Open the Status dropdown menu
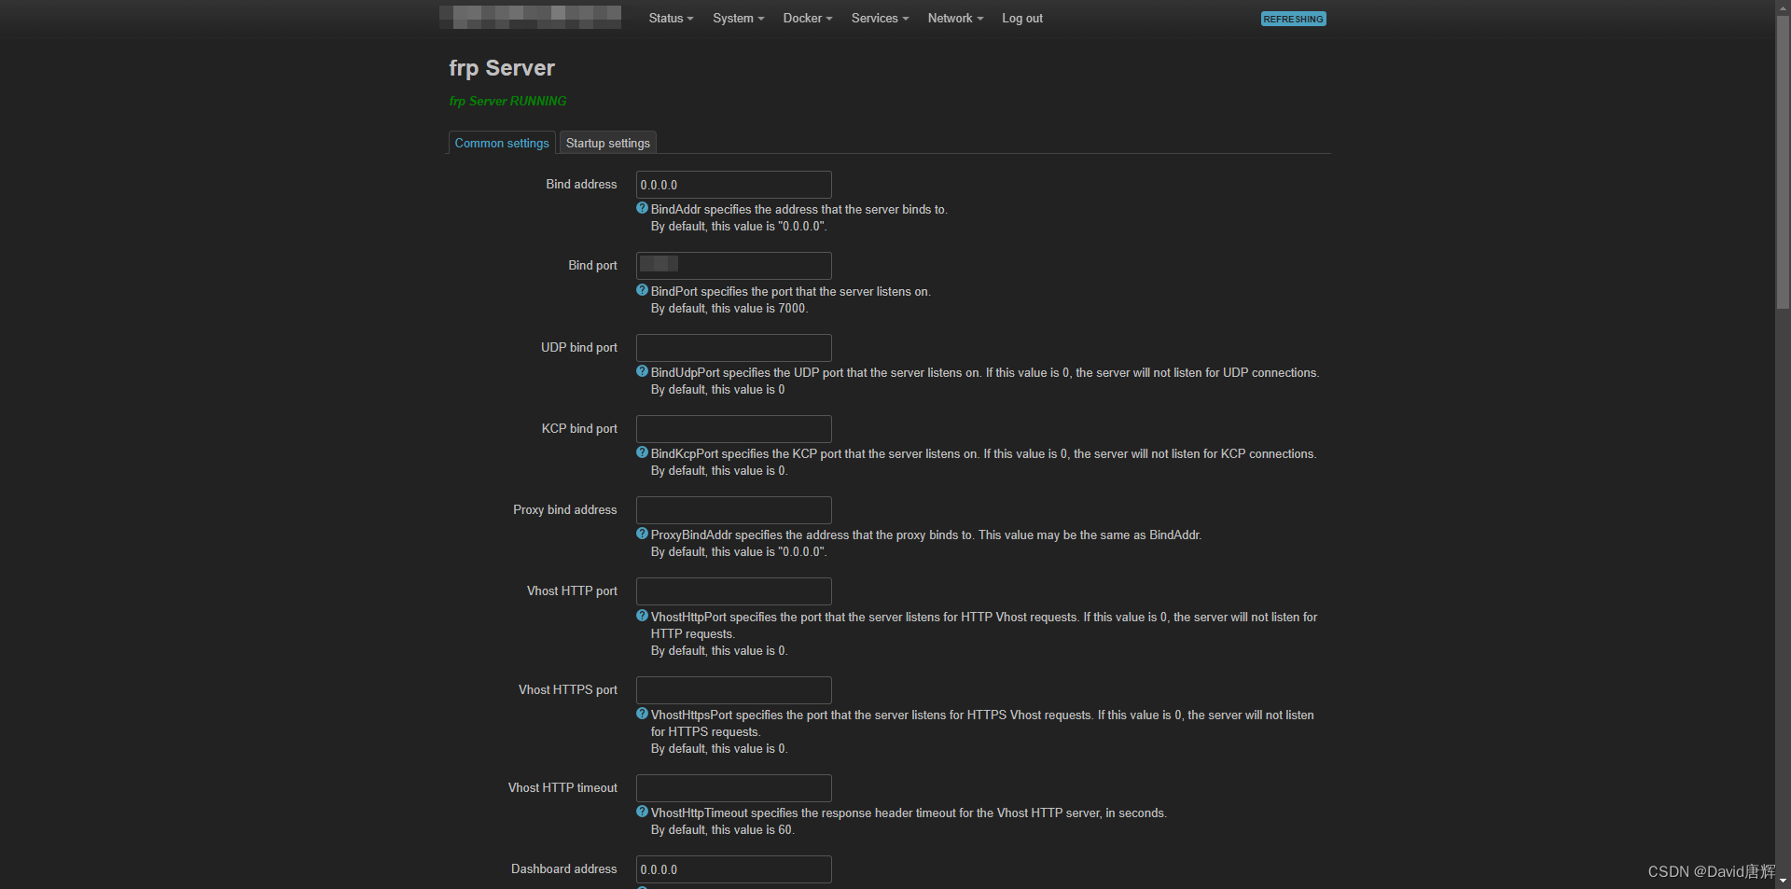This screenshot has height=889, width=1791. point(671,19)
